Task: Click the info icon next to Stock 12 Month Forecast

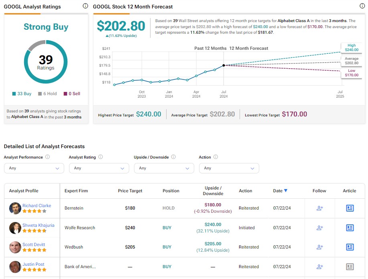Action: (362, 6)
